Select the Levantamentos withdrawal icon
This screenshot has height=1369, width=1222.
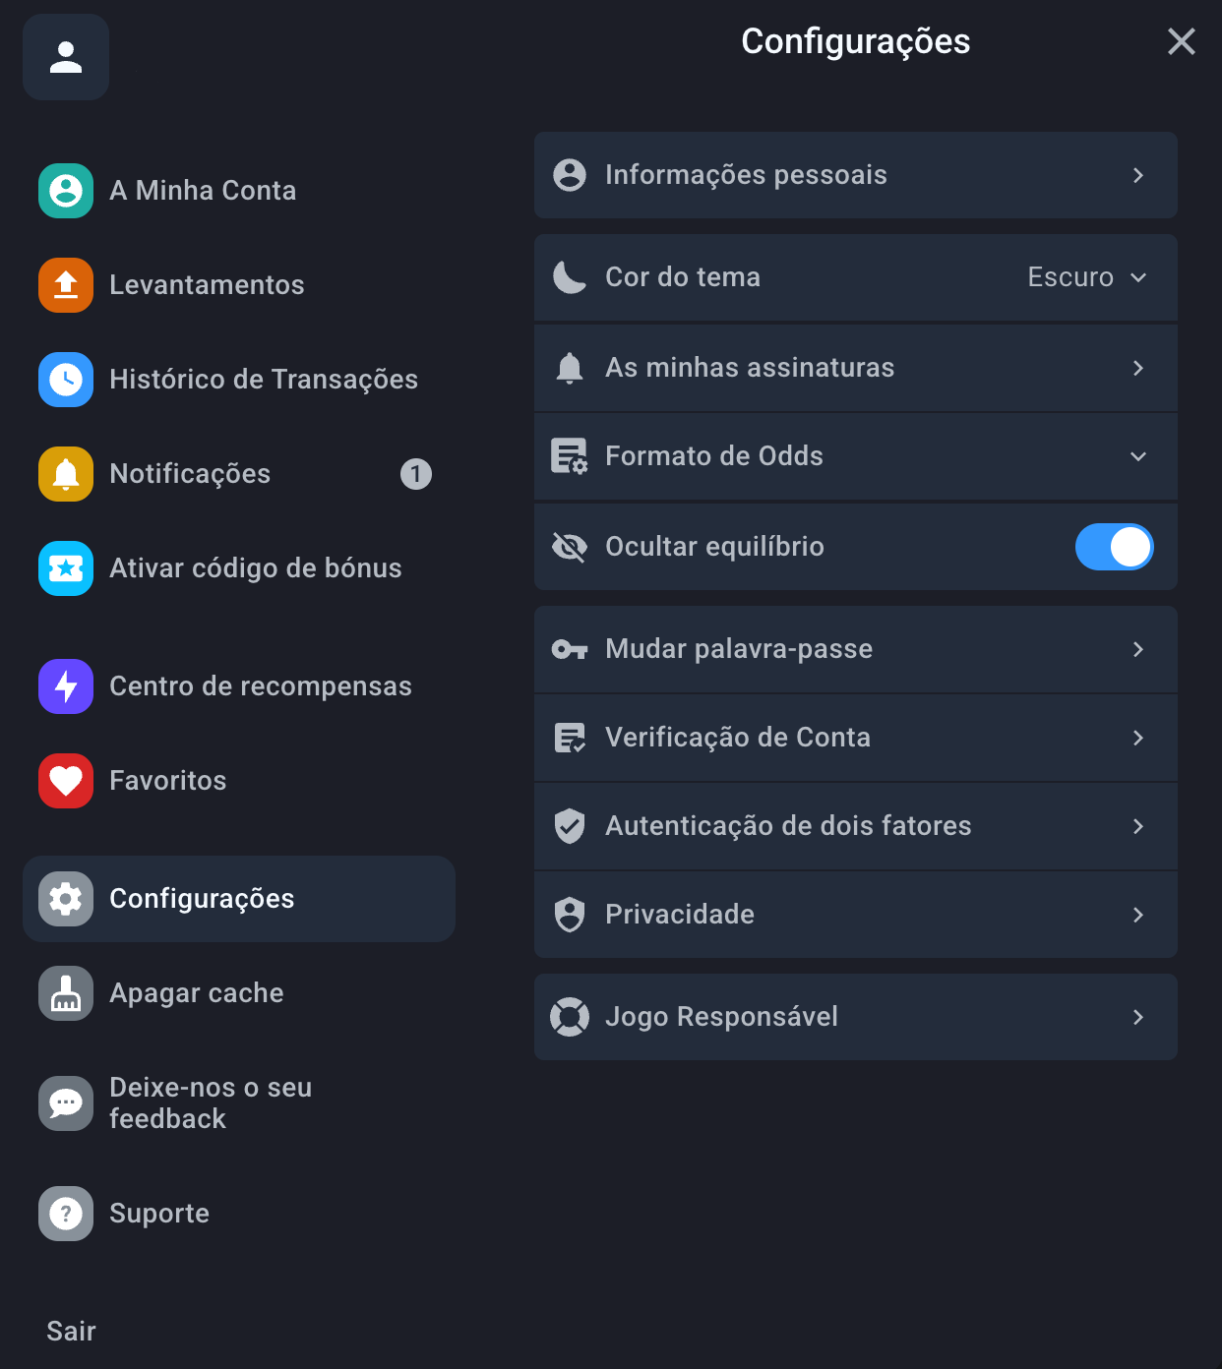point(65,285)
